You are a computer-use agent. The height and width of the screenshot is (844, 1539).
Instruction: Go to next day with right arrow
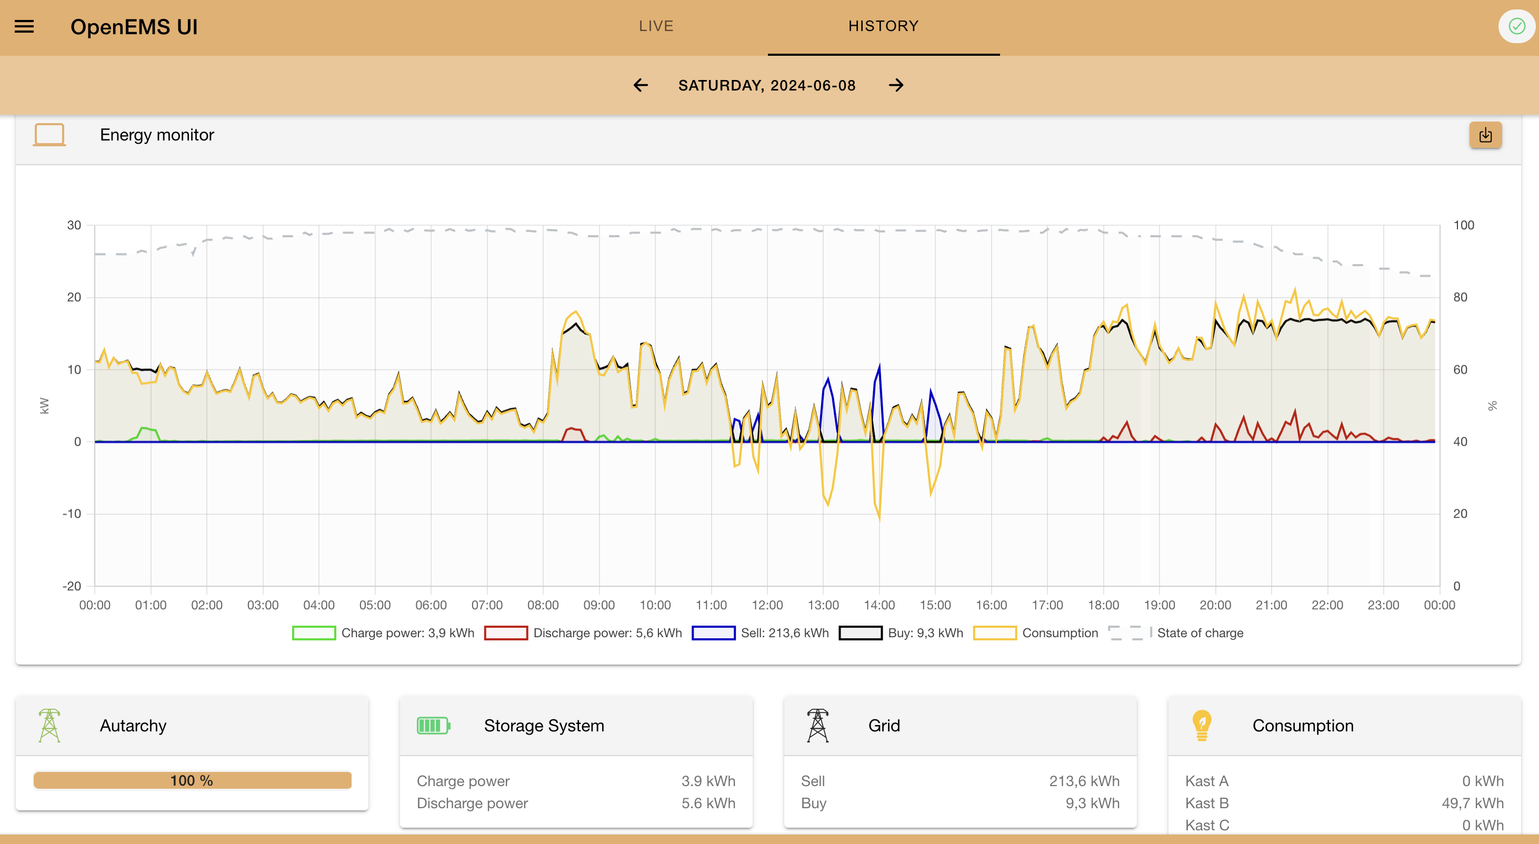pos(896,85)
